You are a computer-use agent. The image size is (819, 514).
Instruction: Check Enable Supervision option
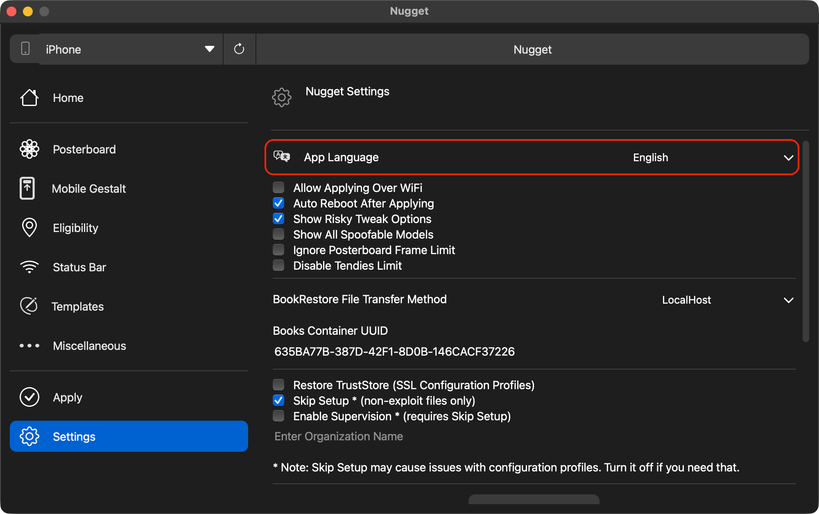click(279, 416)
